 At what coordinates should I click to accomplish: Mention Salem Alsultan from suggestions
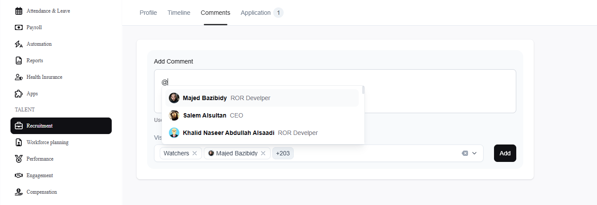[205, 115]
